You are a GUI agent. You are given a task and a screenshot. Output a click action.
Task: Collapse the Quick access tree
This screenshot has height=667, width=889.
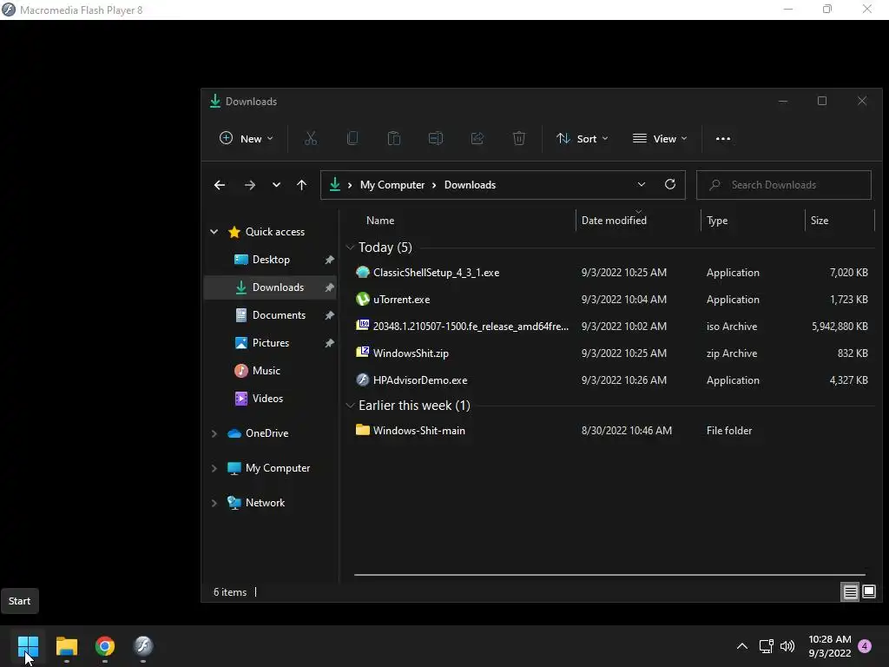(x=214, y=231)
